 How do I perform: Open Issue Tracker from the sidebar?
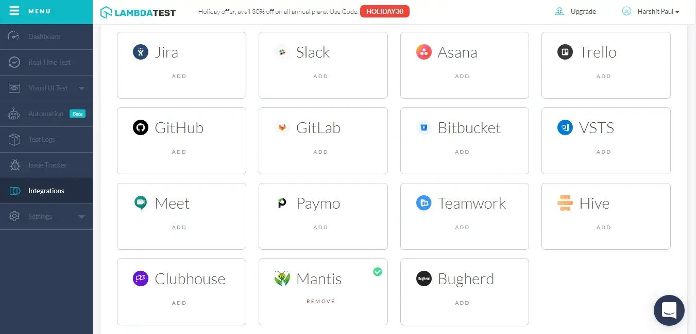click(47, 165)
